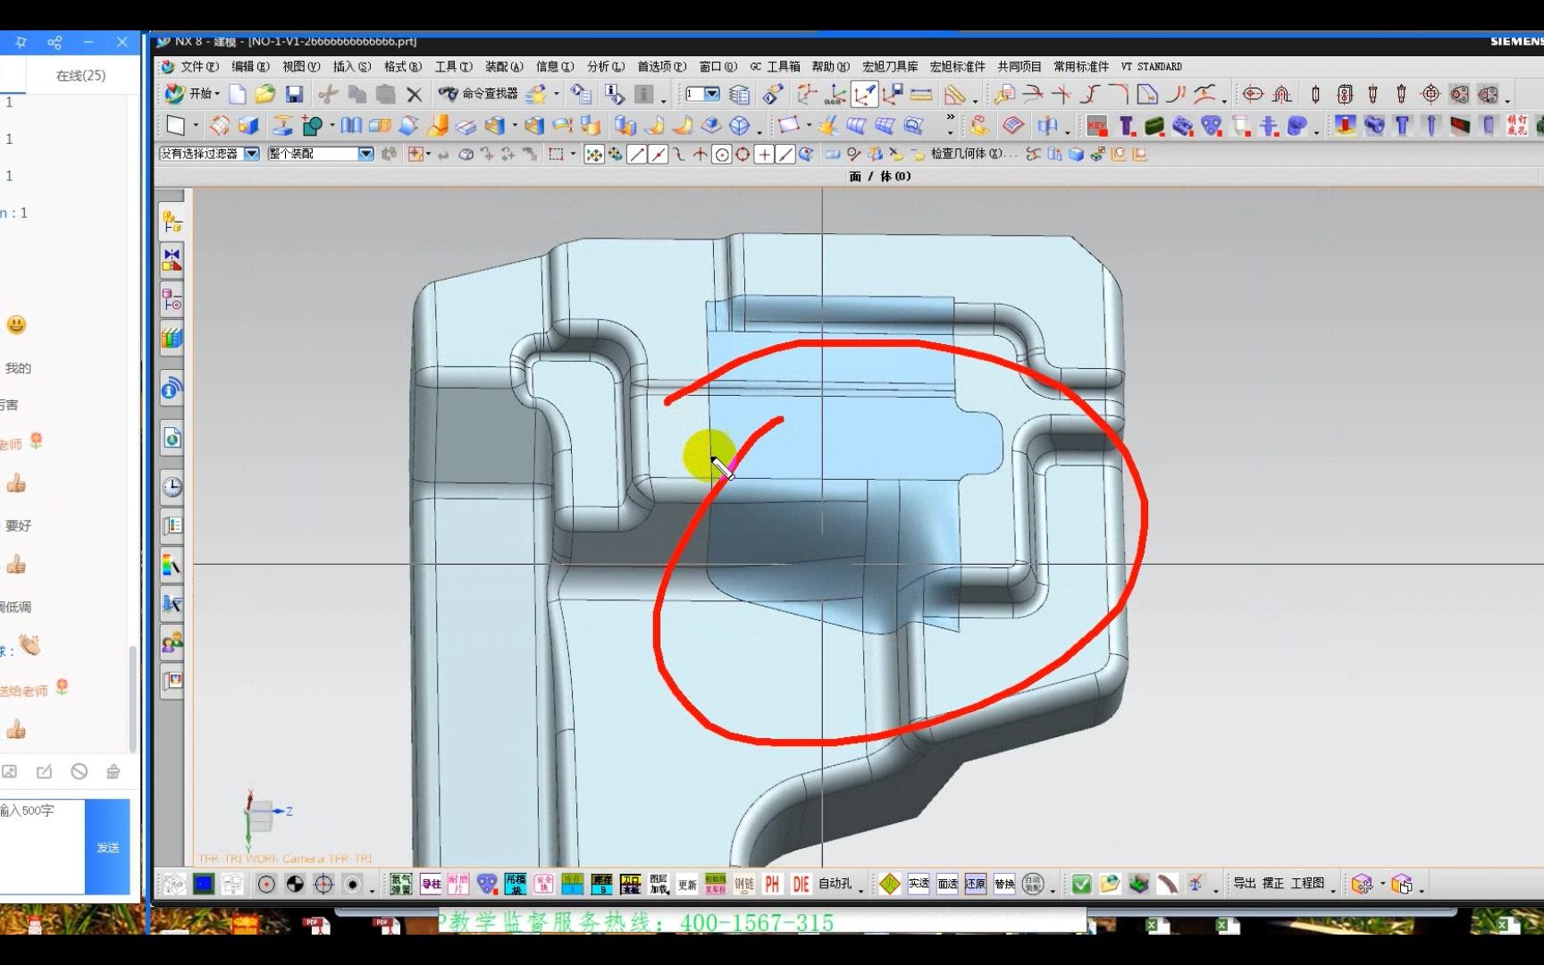The image size is (1544, 965).
Task: Open the Reuse Library books icon
Action: coord(172,339)
